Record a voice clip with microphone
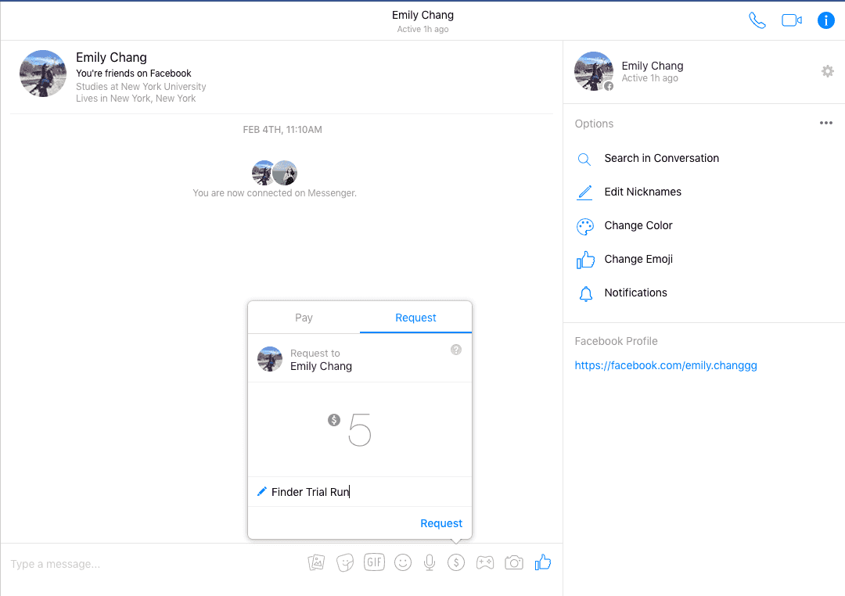The width and height of the screenshot is (845, 596). 429,562
